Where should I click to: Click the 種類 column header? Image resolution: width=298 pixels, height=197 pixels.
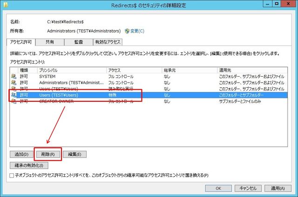point(27,70)
